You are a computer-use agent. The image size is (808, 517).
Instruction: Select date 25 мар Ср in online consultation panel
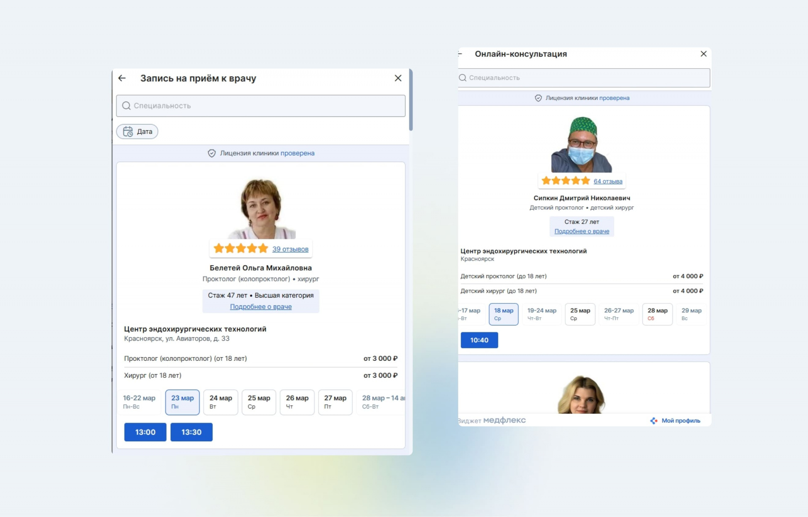coord(580,314)
